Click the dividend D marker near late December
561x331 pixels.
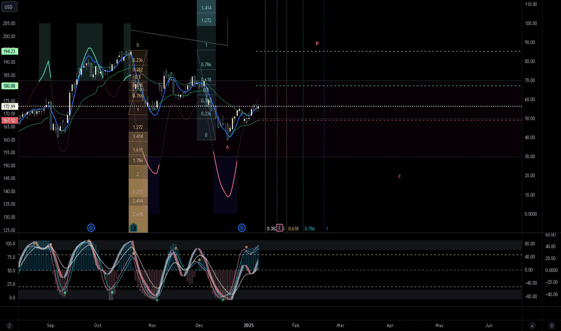tap(242, 227)
